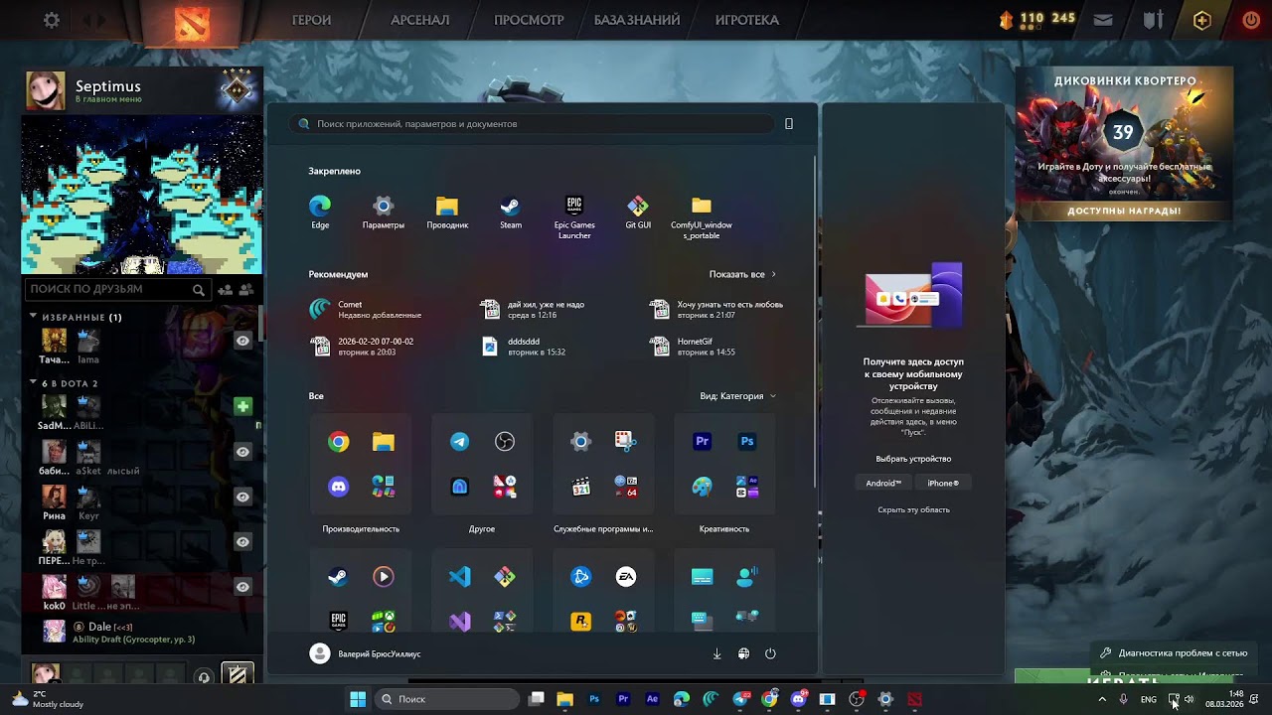This screenshot has height=715, width=1272.
Task: Click Windows Start button on taskbar
Action: (x=358, y=699)
